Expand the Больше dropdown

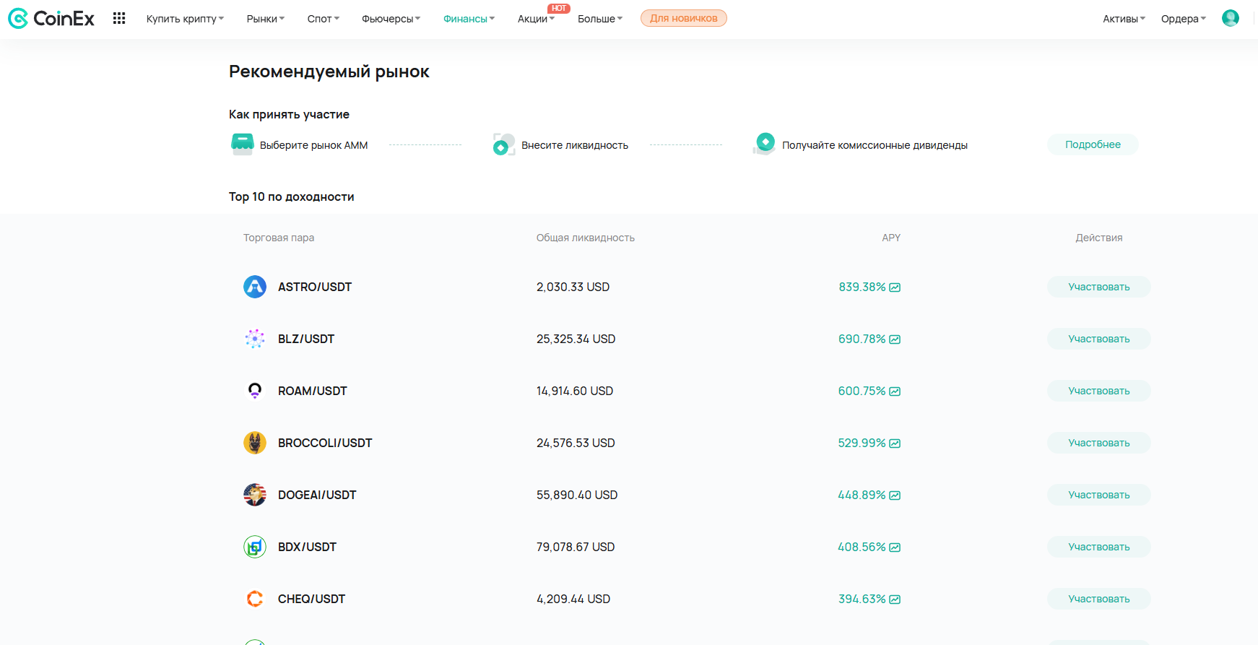click(x=599, y=19)
